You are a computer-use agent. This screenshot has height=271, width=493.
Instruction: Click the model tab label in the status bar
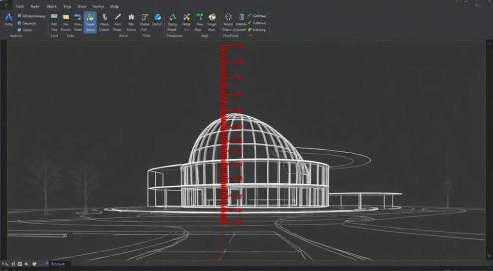pos(58,264)
